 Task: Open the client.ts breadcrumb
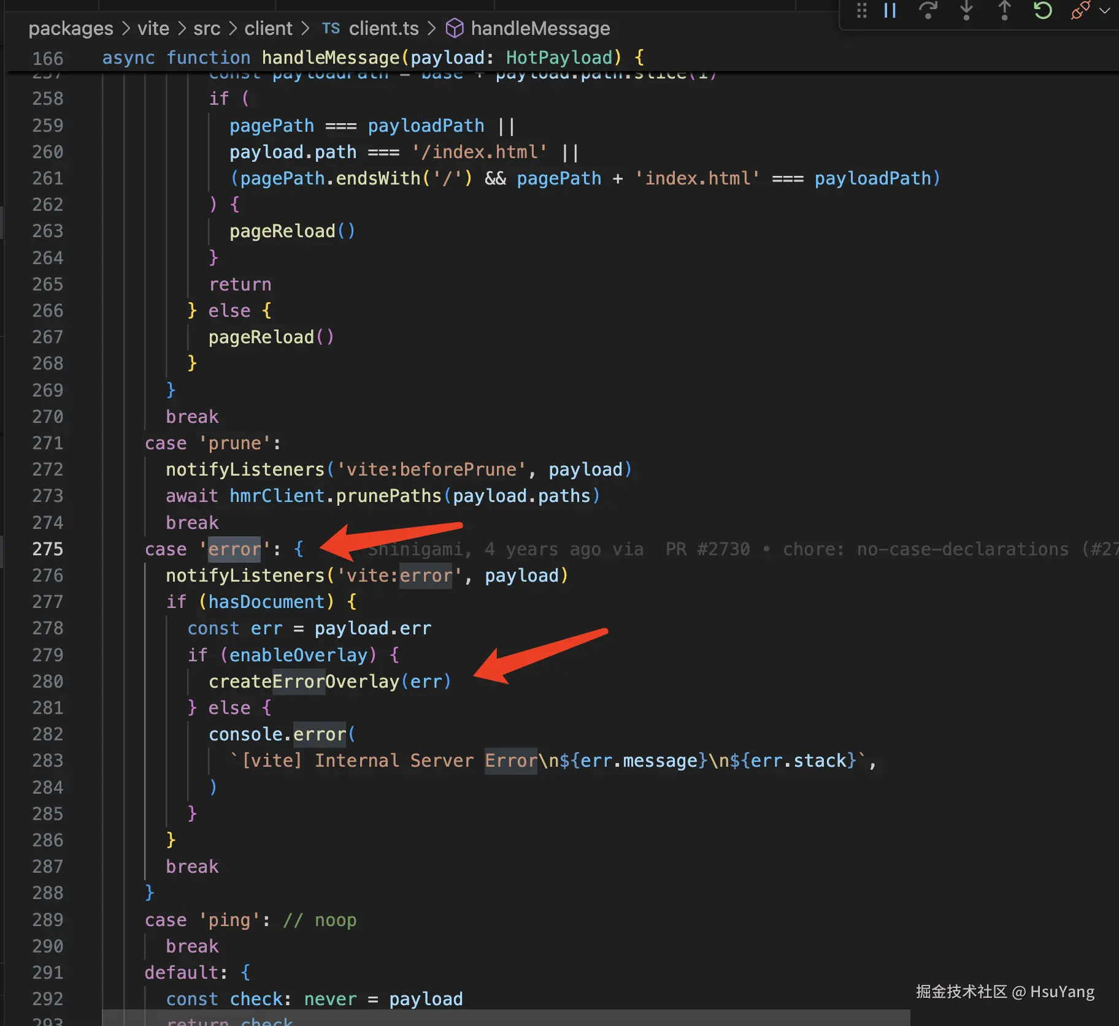(384, 28)
